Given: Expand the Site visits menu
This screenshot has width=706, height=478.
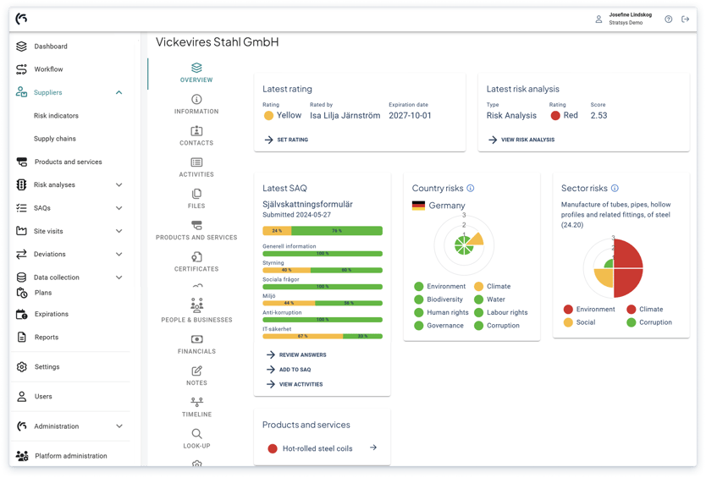Looking at the screenshot, I should click(119, 231).
